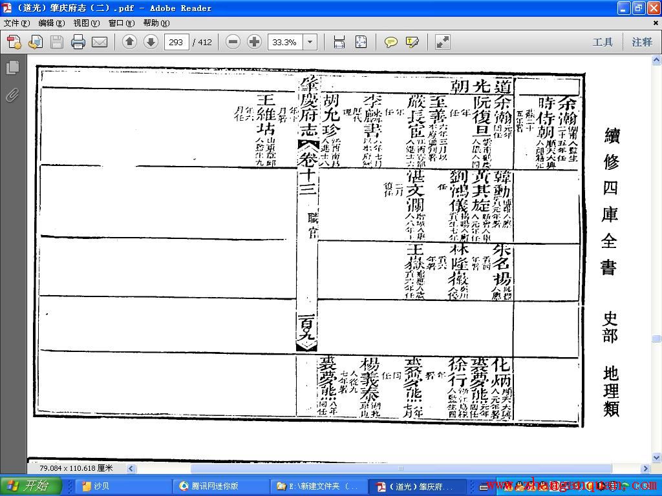Zoom in with the plus button
This screenshot has height=496, width=662.
[x=254, y=42]
